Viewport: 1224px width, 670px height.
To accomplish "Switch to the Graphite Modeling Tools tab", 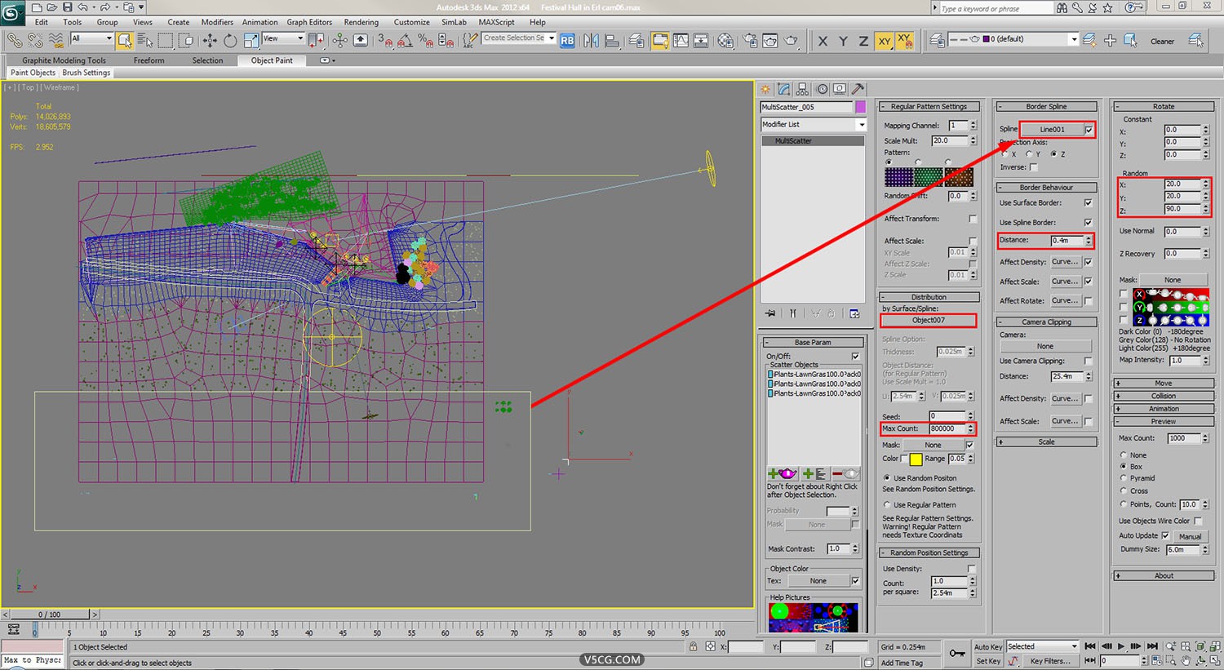I will click(x=64, y=60).
